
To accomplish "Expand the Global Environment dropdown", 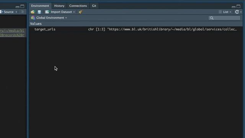I will click(x=49, y=18).
